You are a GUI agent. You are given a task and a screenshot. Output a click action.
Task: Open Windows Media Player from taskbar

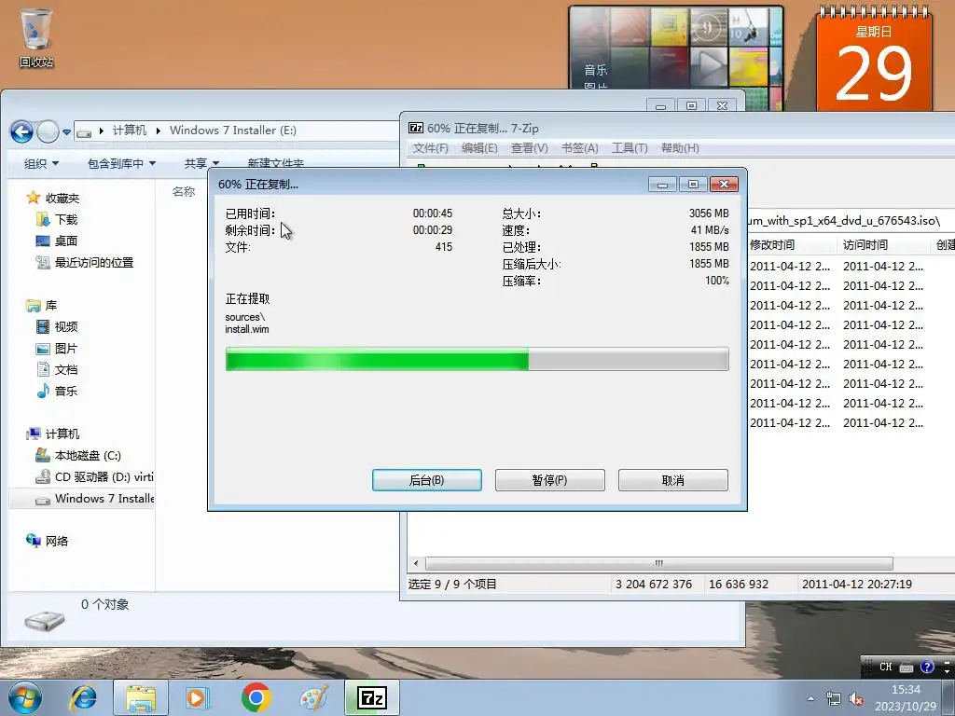197,697
